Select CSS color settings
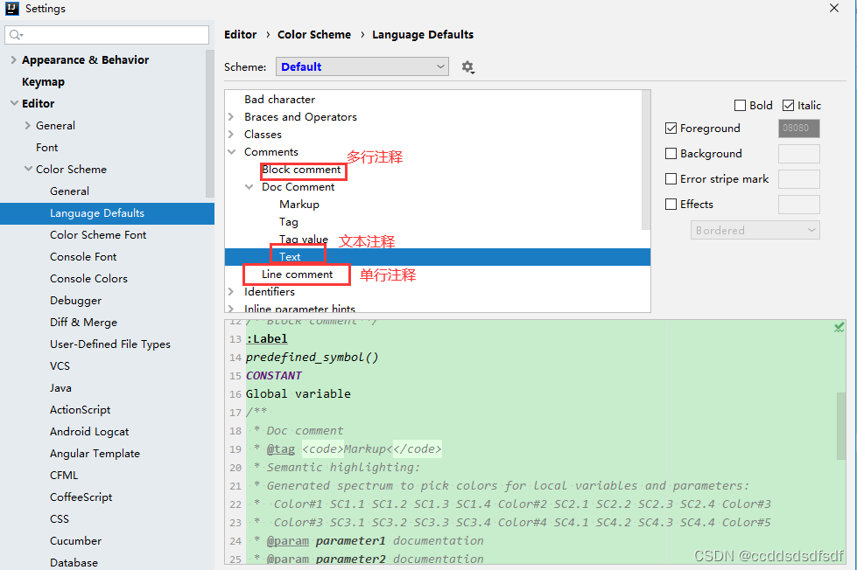This screenshot has width=857, height=570. pyautogui.click(x=60, y=518)
